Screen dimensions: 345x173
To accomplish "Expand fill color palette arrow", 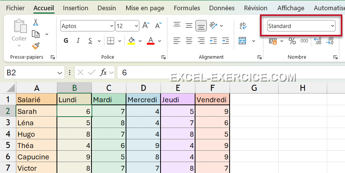I will click(140, 41).
